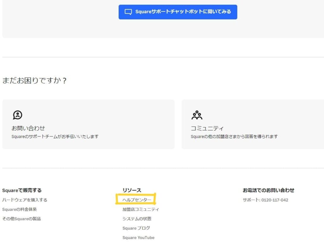
Task: Click the お電話でのお問い合わせ heading
Action: 268,190
